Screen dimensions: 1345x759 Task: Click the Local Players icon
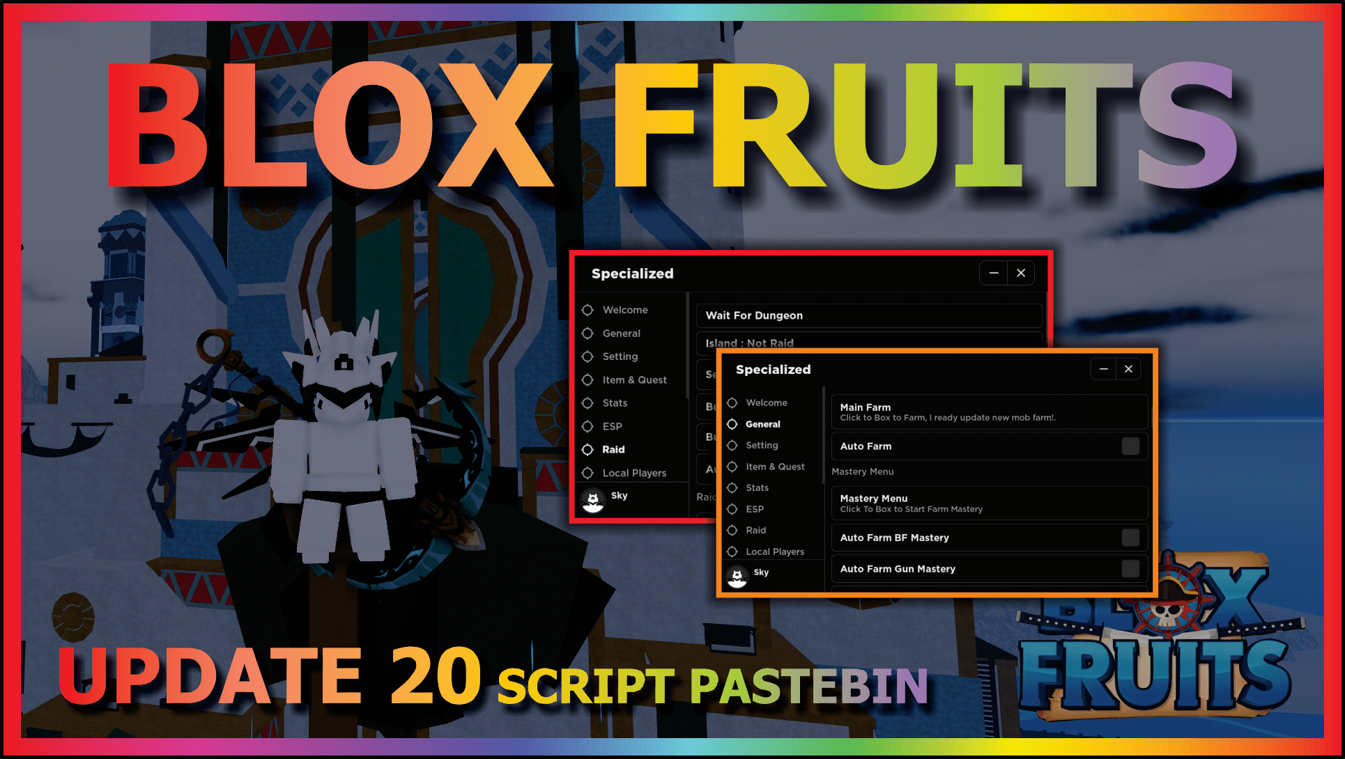[737, 551]
